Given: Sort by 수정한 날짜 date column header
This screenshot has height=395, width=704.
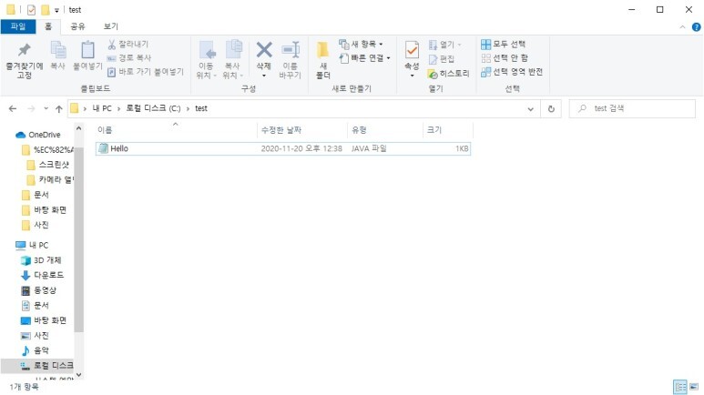Looking at the screenshot, I should (302, 130).
